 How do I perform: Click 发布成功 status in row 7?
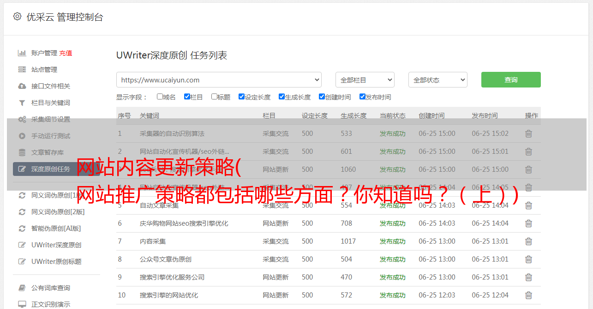point(393,241)
